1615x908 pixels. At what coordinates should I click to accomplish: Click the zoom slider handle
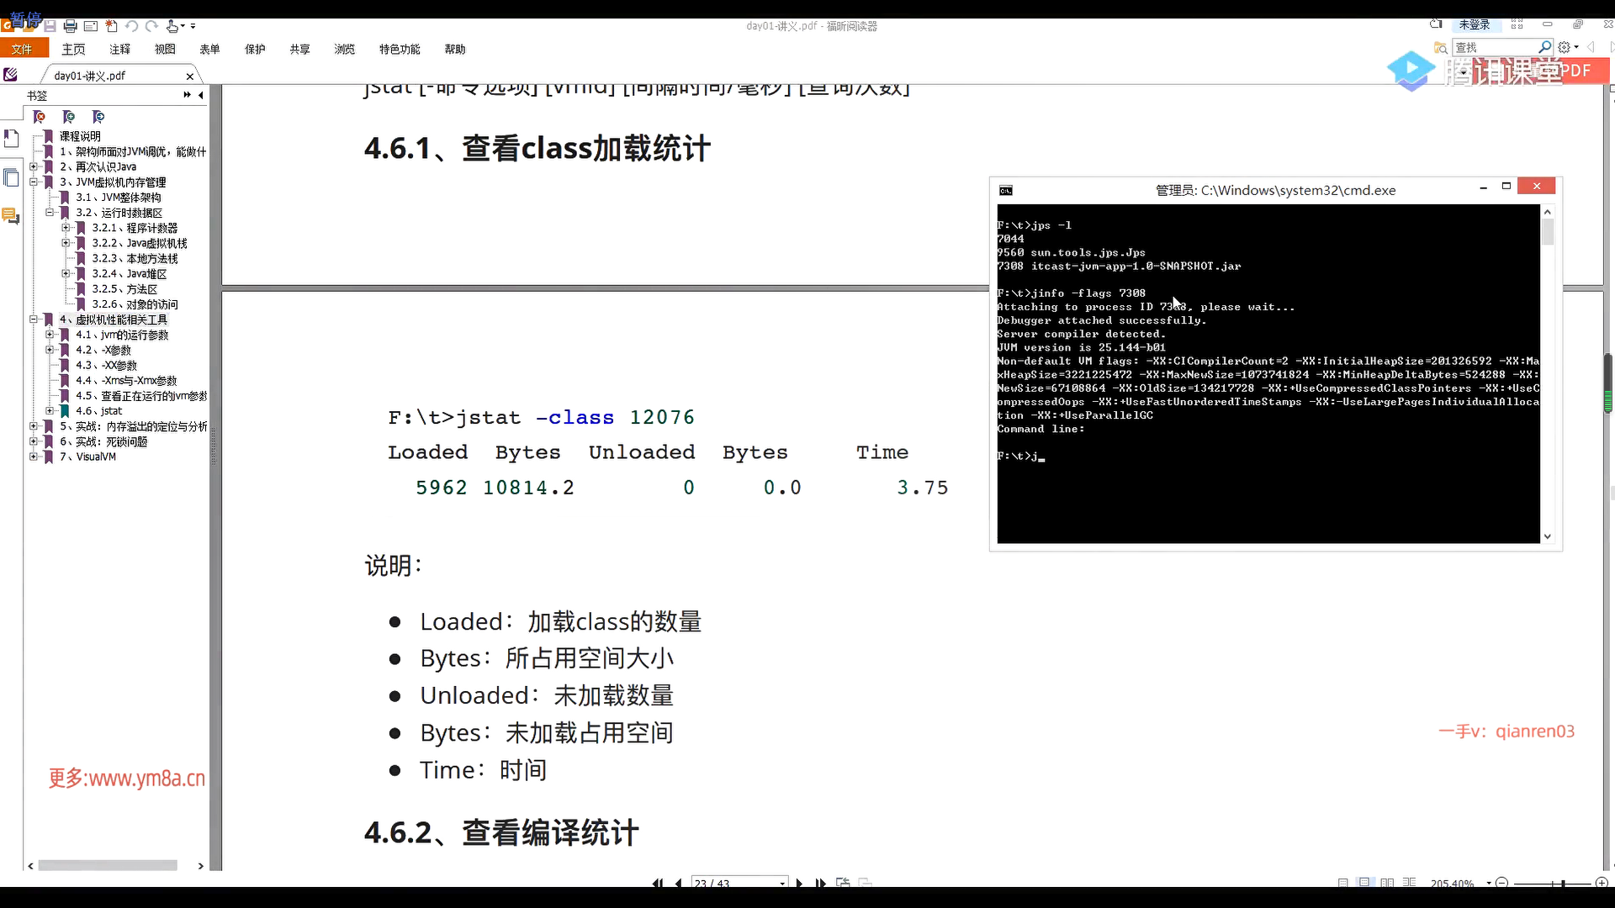click(1563, 883)
